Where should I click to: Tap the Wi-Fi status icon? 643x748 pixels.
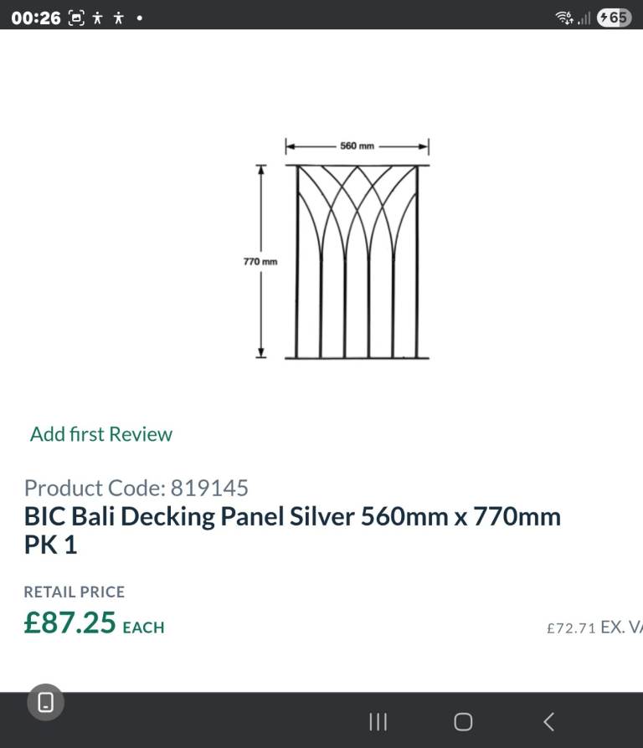click(564, 18)
